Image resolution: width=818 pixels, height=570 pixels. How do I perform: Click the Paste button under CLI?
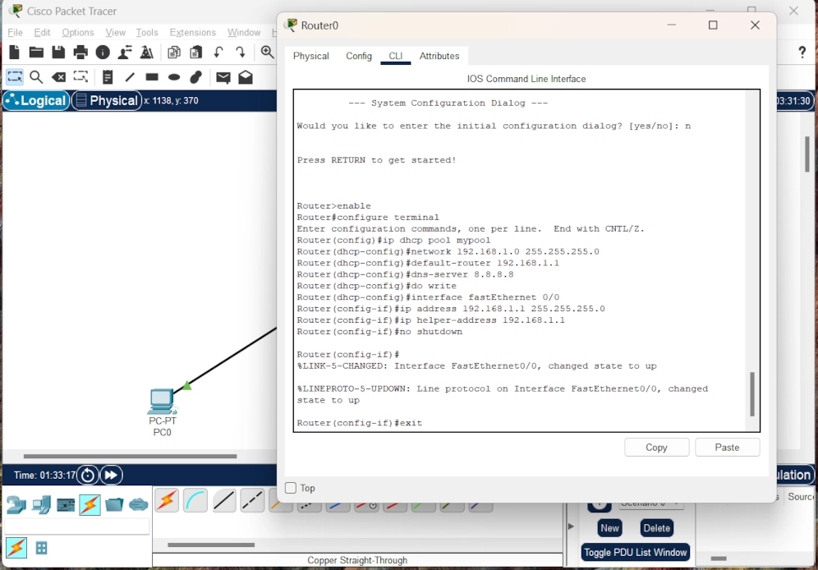[727, 447]
